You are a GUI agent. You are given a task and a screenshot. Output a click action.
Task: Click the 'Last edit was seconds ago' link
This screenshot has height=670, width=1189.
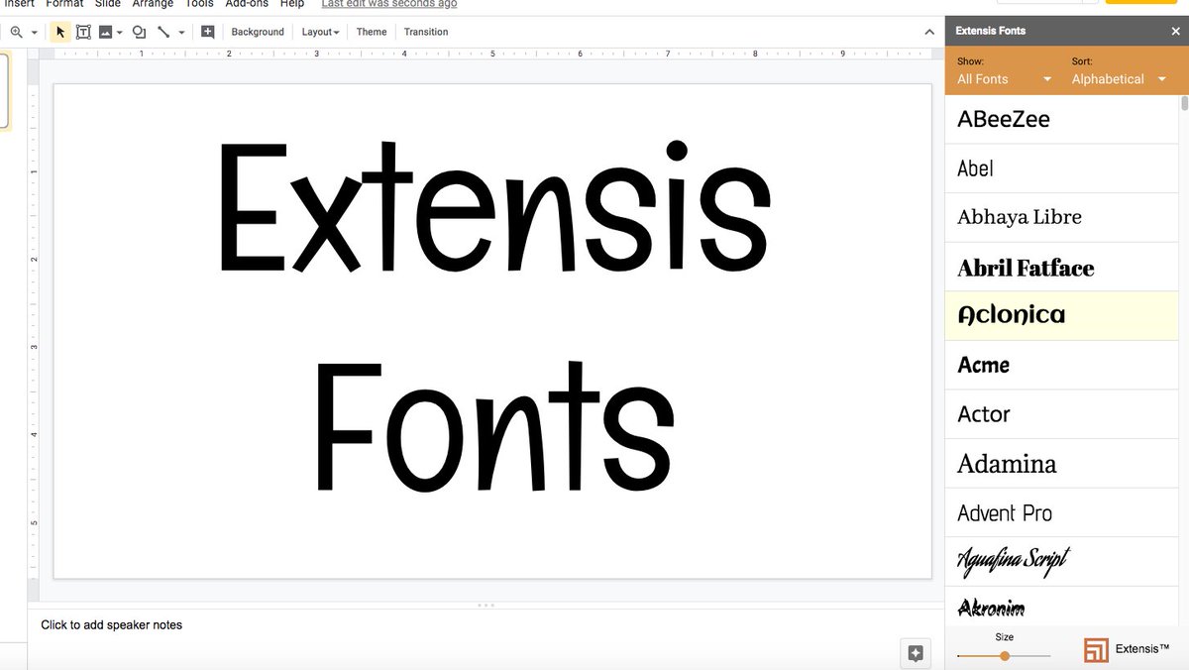[x=389, y=4]
